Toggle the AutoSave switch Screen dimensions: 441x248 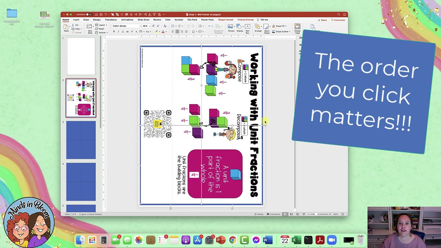click(89, 14)
